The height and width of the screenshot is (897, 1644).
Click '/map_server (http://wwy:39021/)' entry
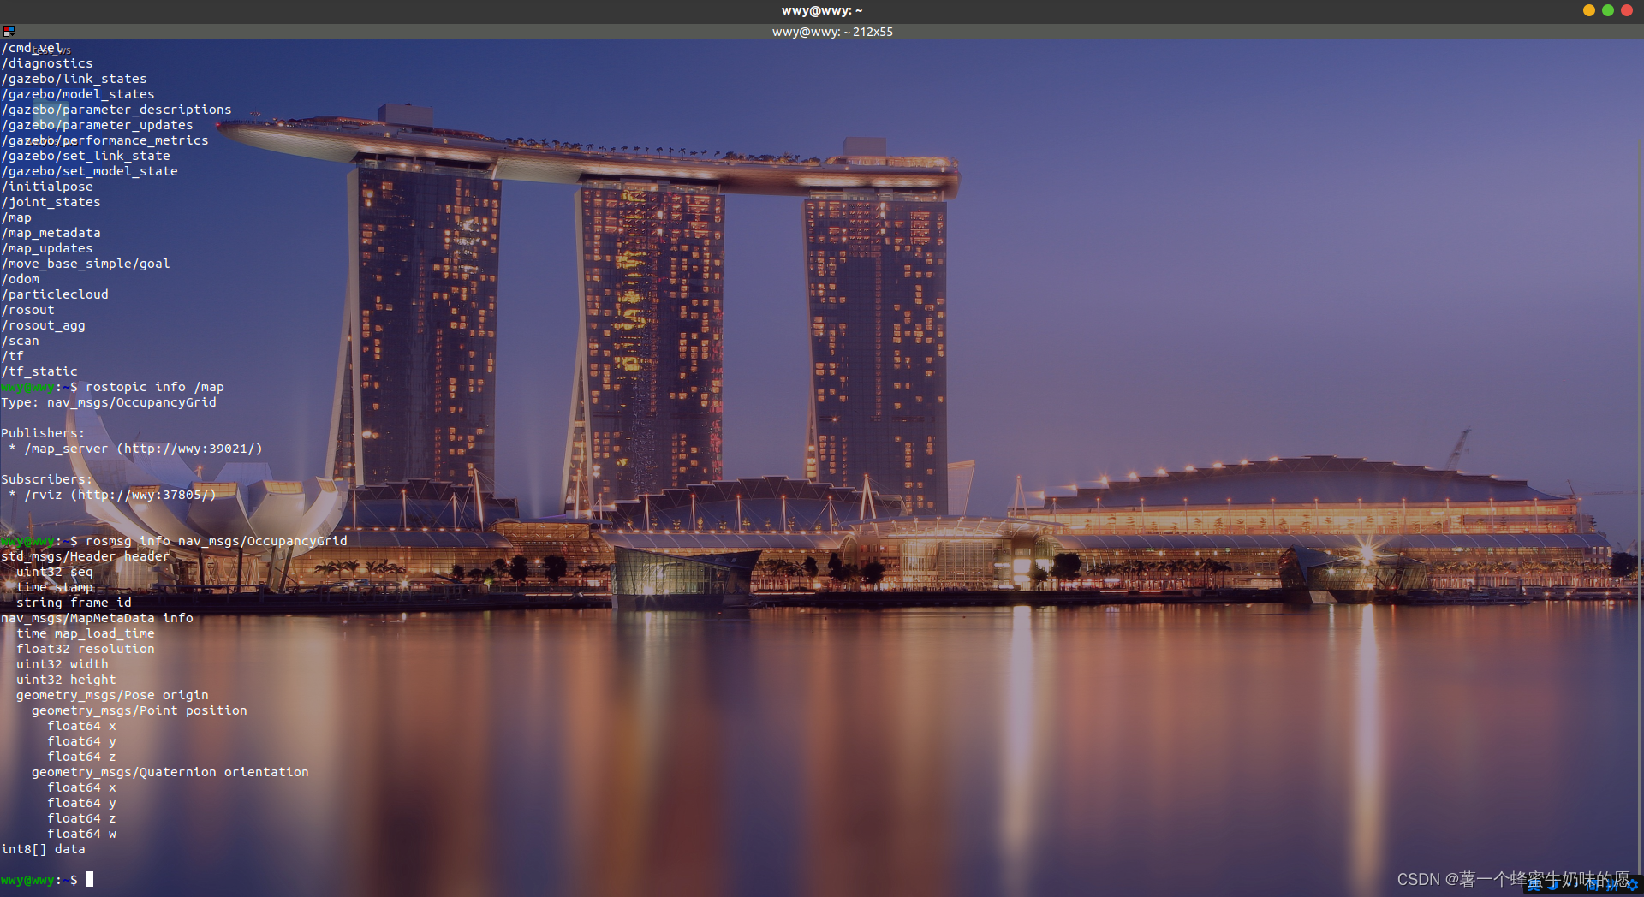144,448
